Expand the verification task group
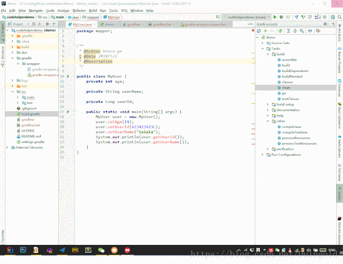The height and width of the screenshot is (264, 343). pyautogui.click(x=268, y=149)
